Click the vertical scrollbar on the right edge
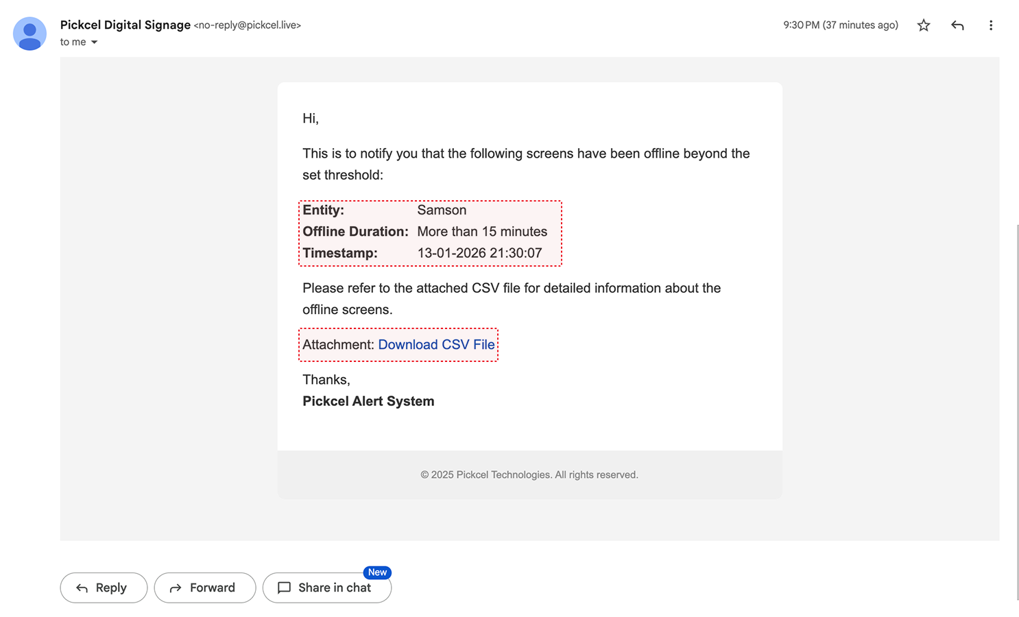The image size is (1019, 617). pos(1016,411)
